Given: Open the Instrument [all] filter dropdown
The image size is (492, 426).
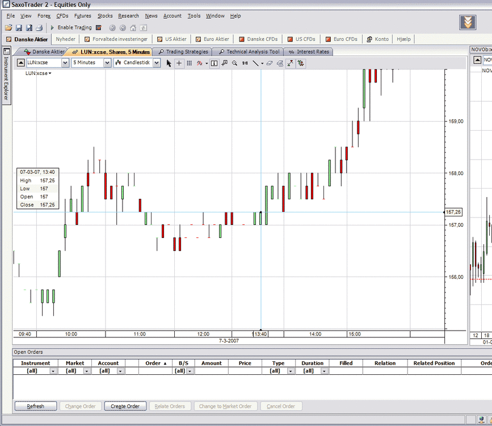Looking at the screenshot, I should [x=53, y=371].
